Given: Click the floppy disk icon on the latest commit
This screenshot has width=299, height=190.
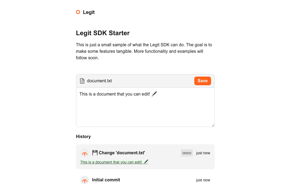Looking at the screenshot, I should [x=95, y=152].
